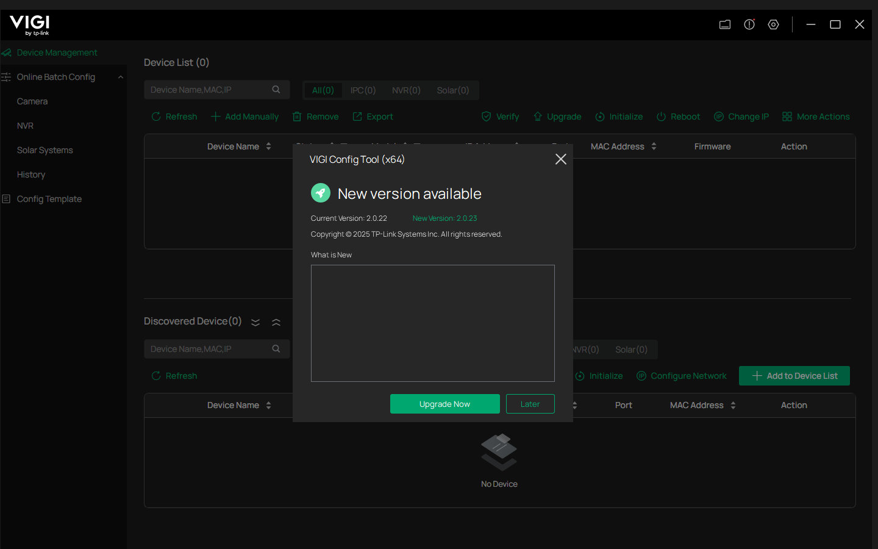Viewport: 878px width, 549px height.
Task: Open Config Template in the sidebar
Action: (x=49, y=199)
